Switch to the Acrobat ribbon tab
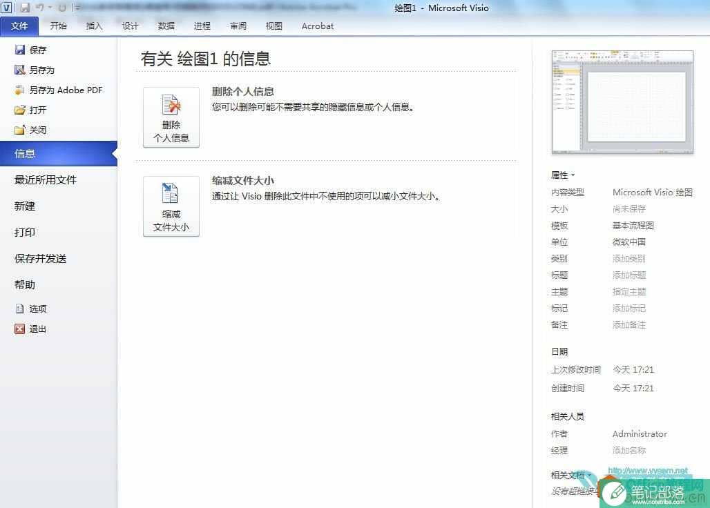This screenshot has width=710, height=508. click(x=318, y=26)
